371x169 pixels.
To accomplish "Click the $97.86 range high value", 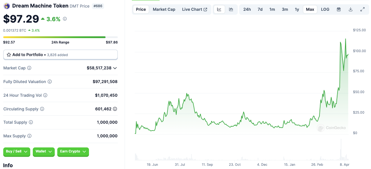I will point(112,42).
